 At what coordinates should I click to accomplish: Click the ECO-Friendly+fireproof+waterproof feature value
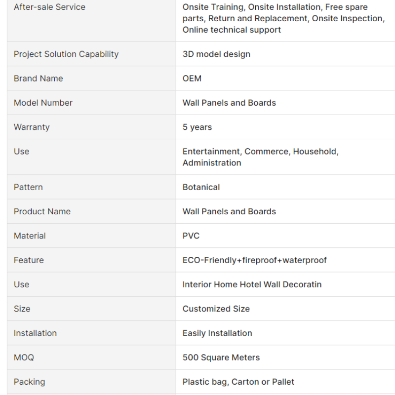coord(254,260)
